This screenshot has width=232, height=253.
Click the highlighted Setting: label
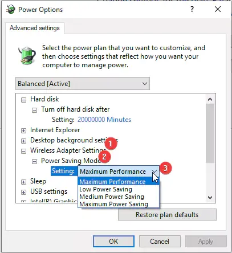63,171
